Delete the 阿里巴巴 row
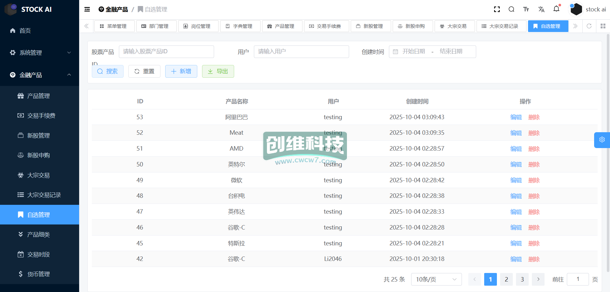This screenshot has width=610, height=292. point(534,117)
